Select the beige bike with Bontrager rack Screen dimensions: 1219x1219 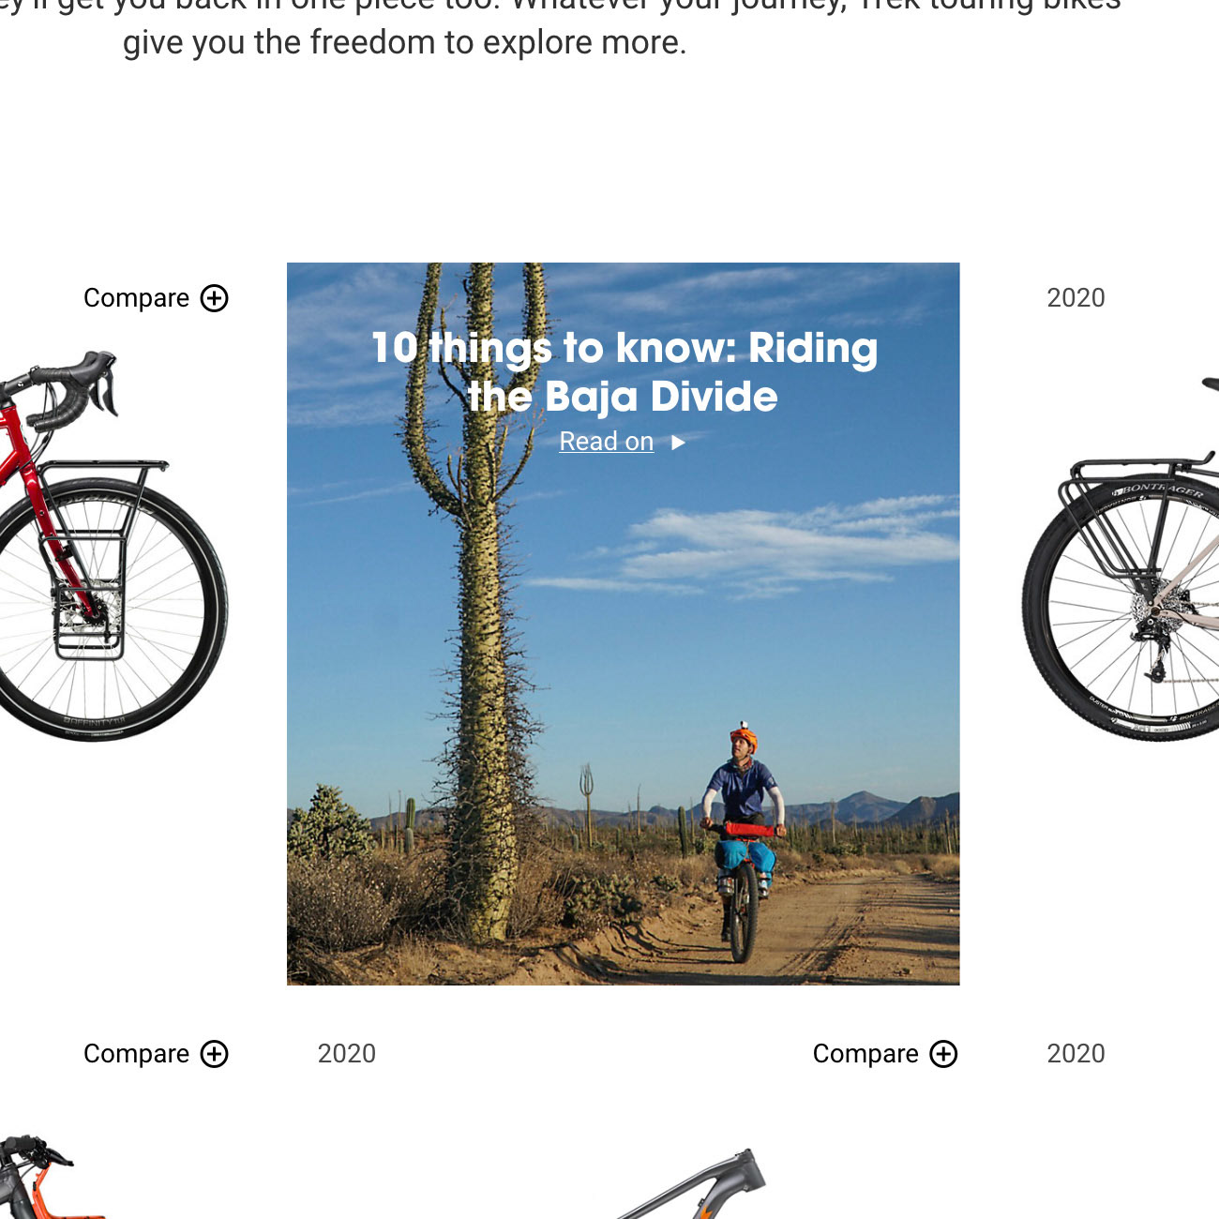1121,558
